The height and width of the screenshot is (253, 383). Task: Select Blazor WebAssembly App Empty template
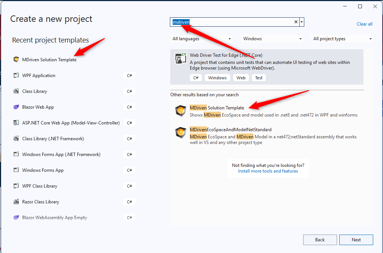[x=55, y=218]
